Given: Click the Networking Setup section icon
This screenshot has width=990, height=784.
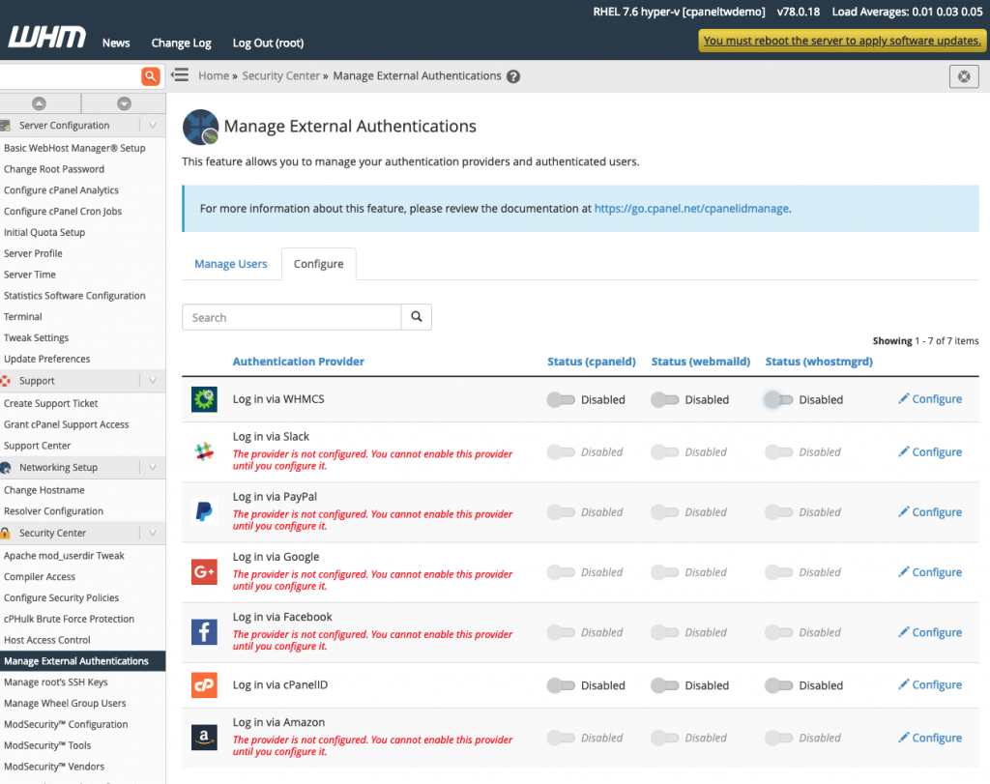Looking at the screenshot, I should click(6, 468).
